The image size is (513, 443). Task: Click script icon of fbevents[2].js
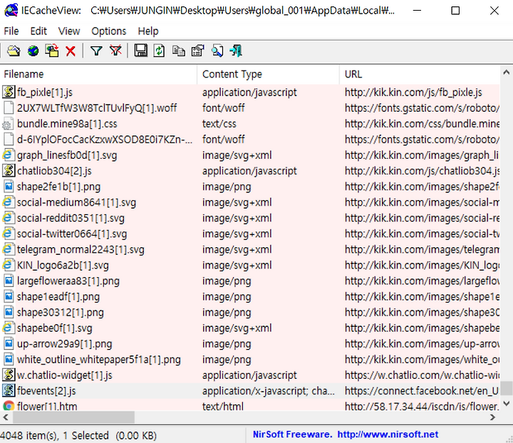(x=9, y=391)
